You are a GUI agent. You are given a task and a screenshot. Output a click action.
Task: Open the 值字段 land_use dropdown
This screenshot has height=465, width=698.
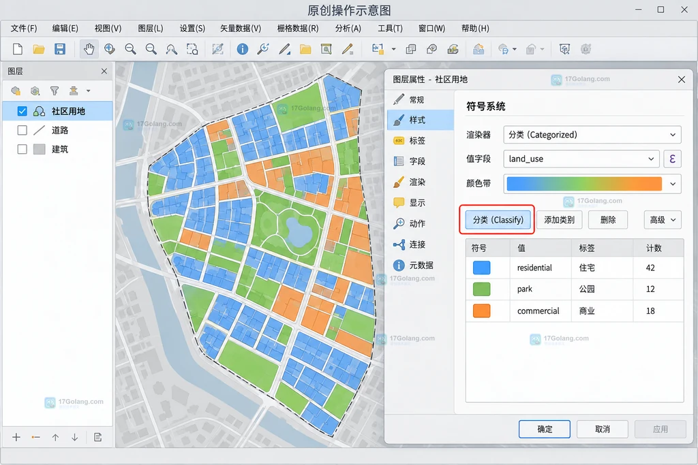(581, 159)
